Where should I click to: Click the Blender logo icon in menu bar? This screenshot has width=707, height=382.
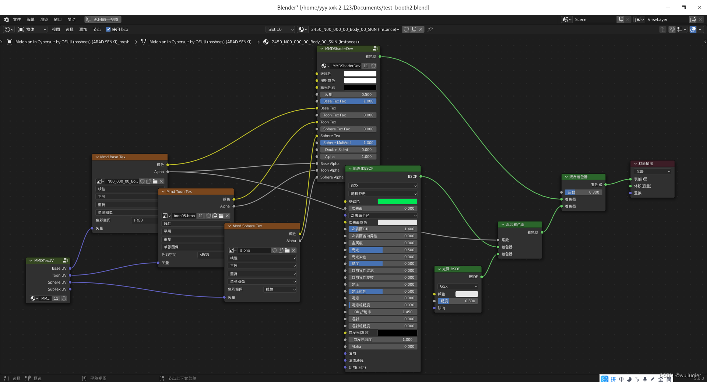coord(6,19)
